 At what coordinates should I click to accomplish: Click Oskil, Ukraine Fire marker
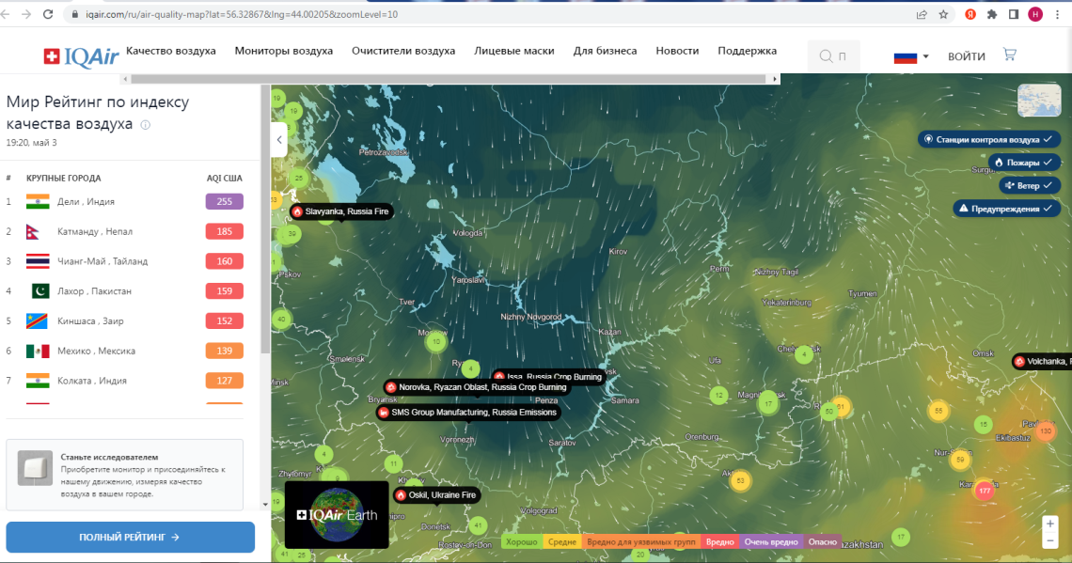(436, 495)
